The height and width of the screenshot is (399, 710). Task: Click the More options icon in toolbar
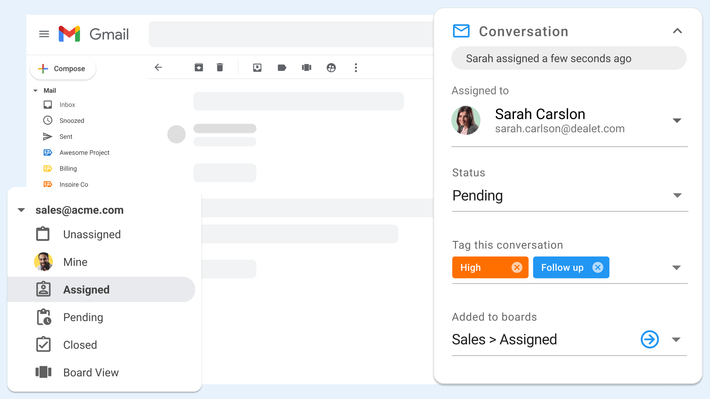coord(355,67)
